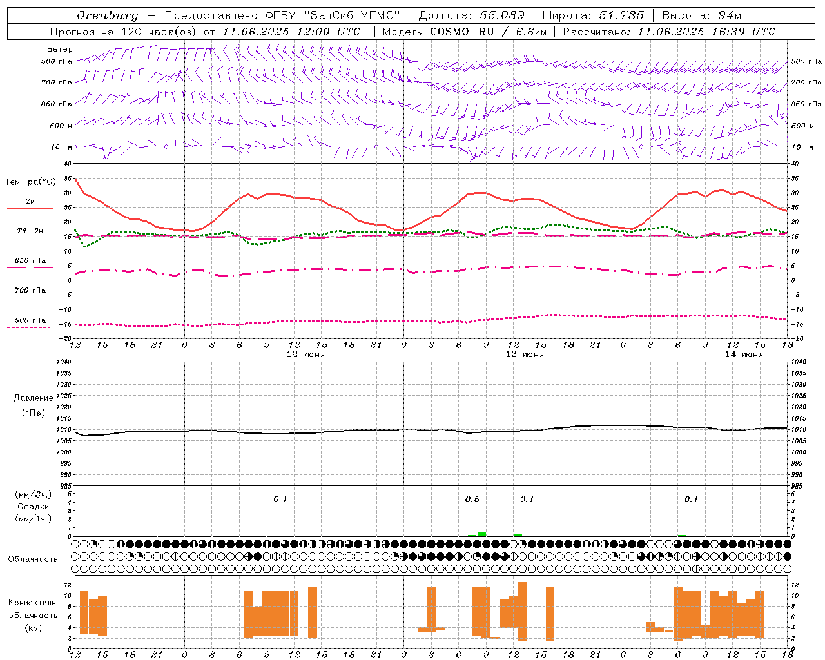Click the 'Предоставлено ФГБУ "ЗапСиб УГМС"' provider text
Image resolution: width=825 pixels, height=660 pixels.
pos(283,15)
